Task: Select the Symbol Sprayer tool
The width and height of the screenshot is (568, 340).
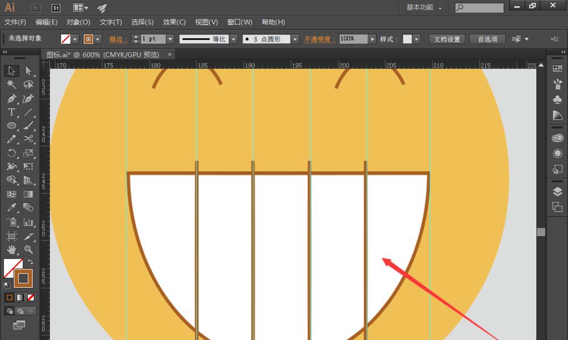Action: pyautogui.click(x=11, y=221)
